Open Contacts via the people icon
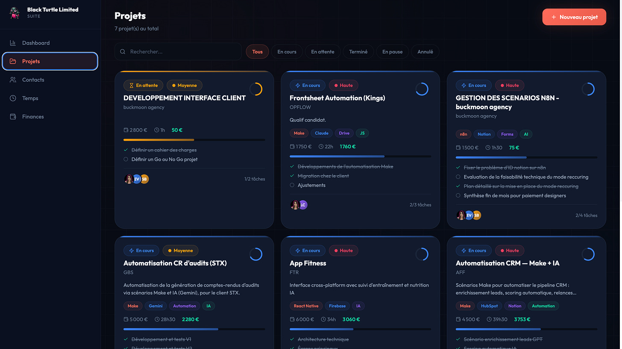Screen dimensions: 622x349 (13, 80)
